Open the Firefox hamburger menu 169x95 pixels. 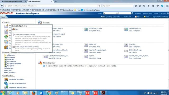pos(167,6)
